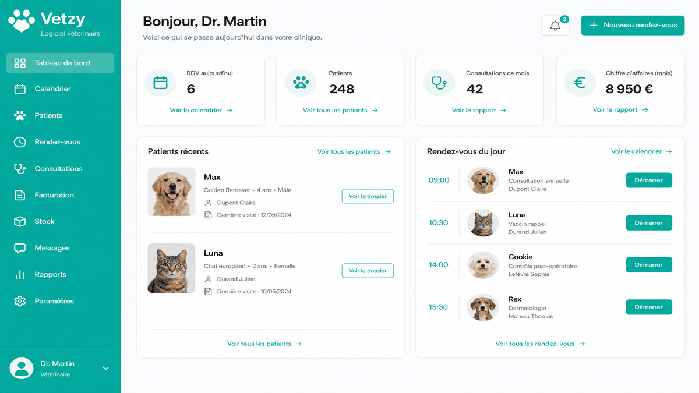Click Voir le calendrier in RDV aujourd'hui card

pyautogui.click(x=201, y=110)
